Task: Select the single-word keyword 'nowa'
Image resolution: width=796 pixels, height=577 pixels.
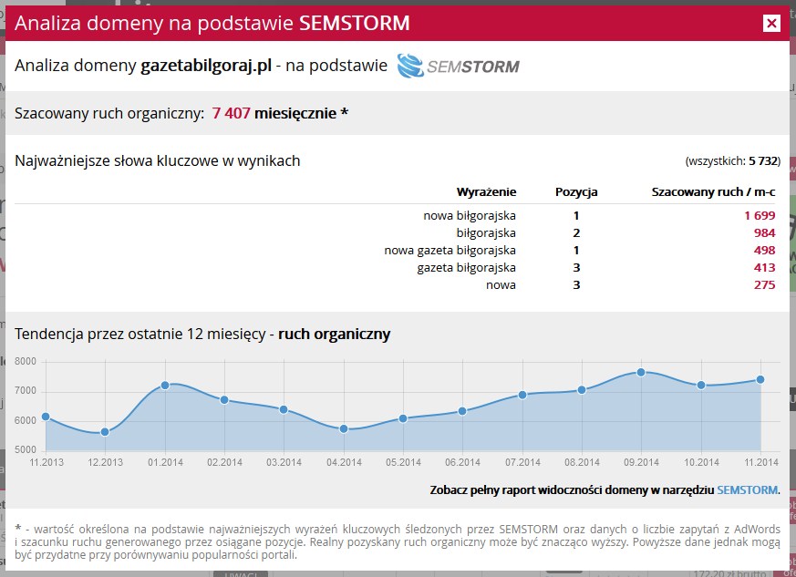Action: pos(501,284)
